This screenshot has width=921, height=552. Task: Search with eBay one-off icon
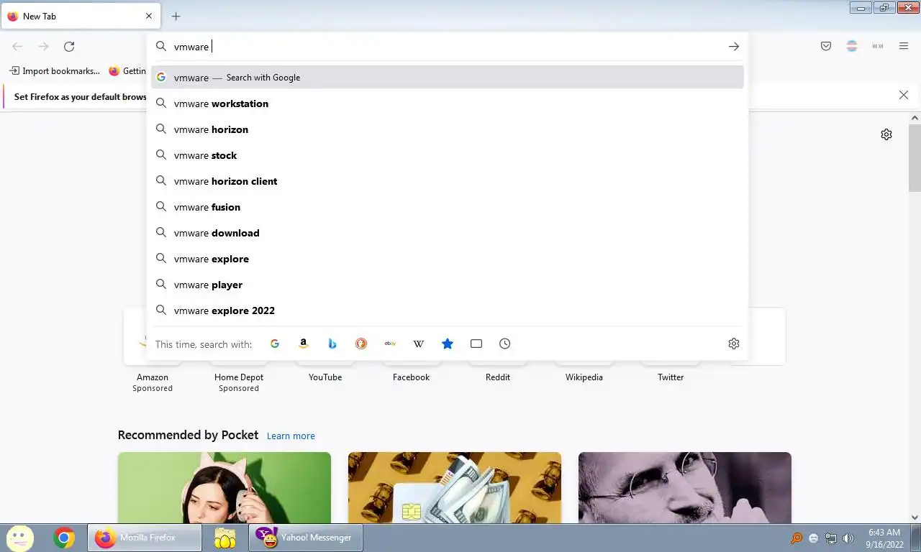point(390,344)
